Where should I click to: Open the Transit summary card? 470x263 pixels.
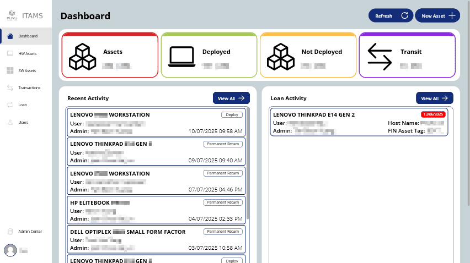click(407, 55)
